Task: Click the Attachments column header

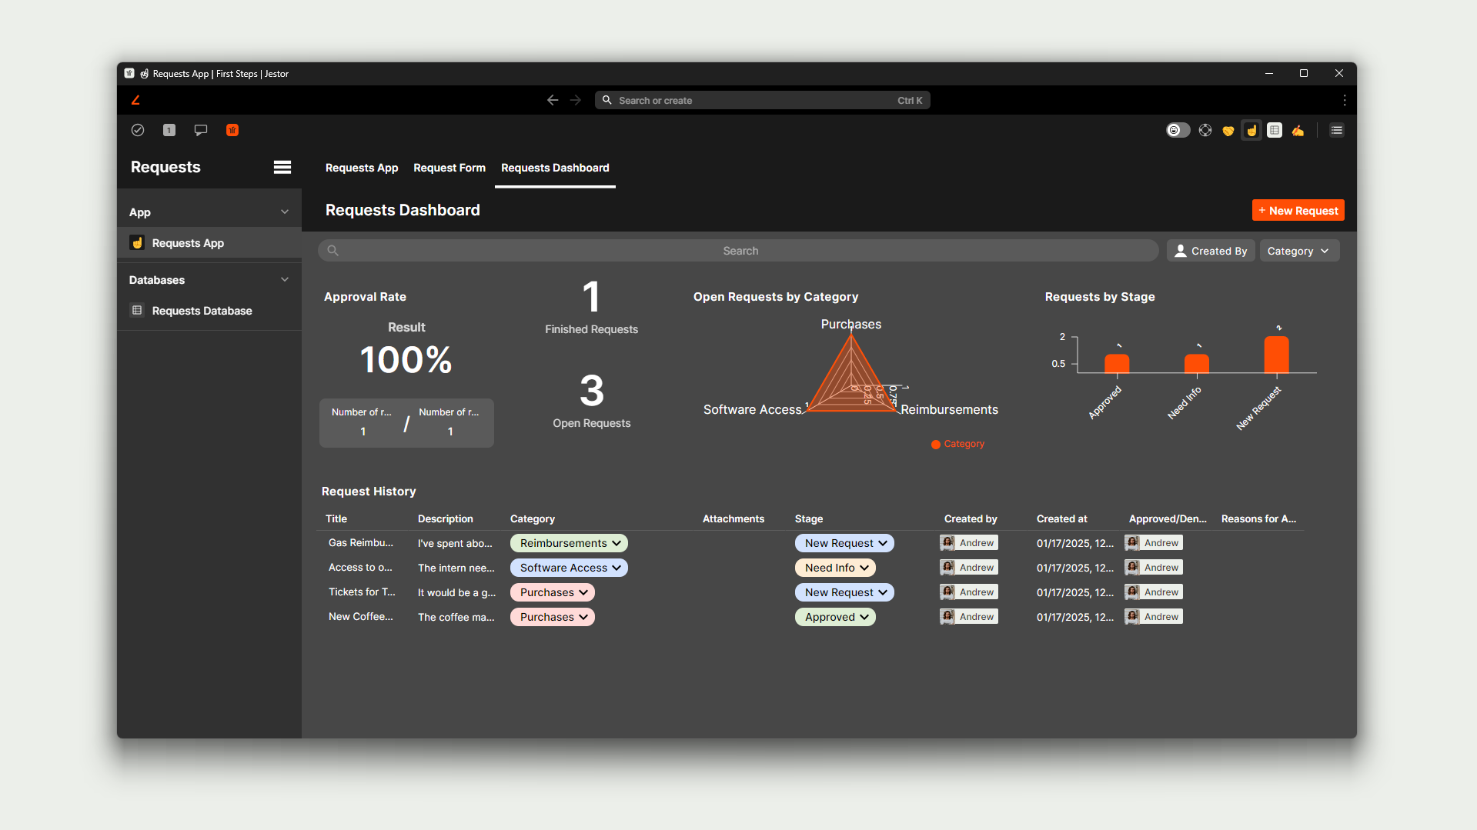Action: coord(733,518)
